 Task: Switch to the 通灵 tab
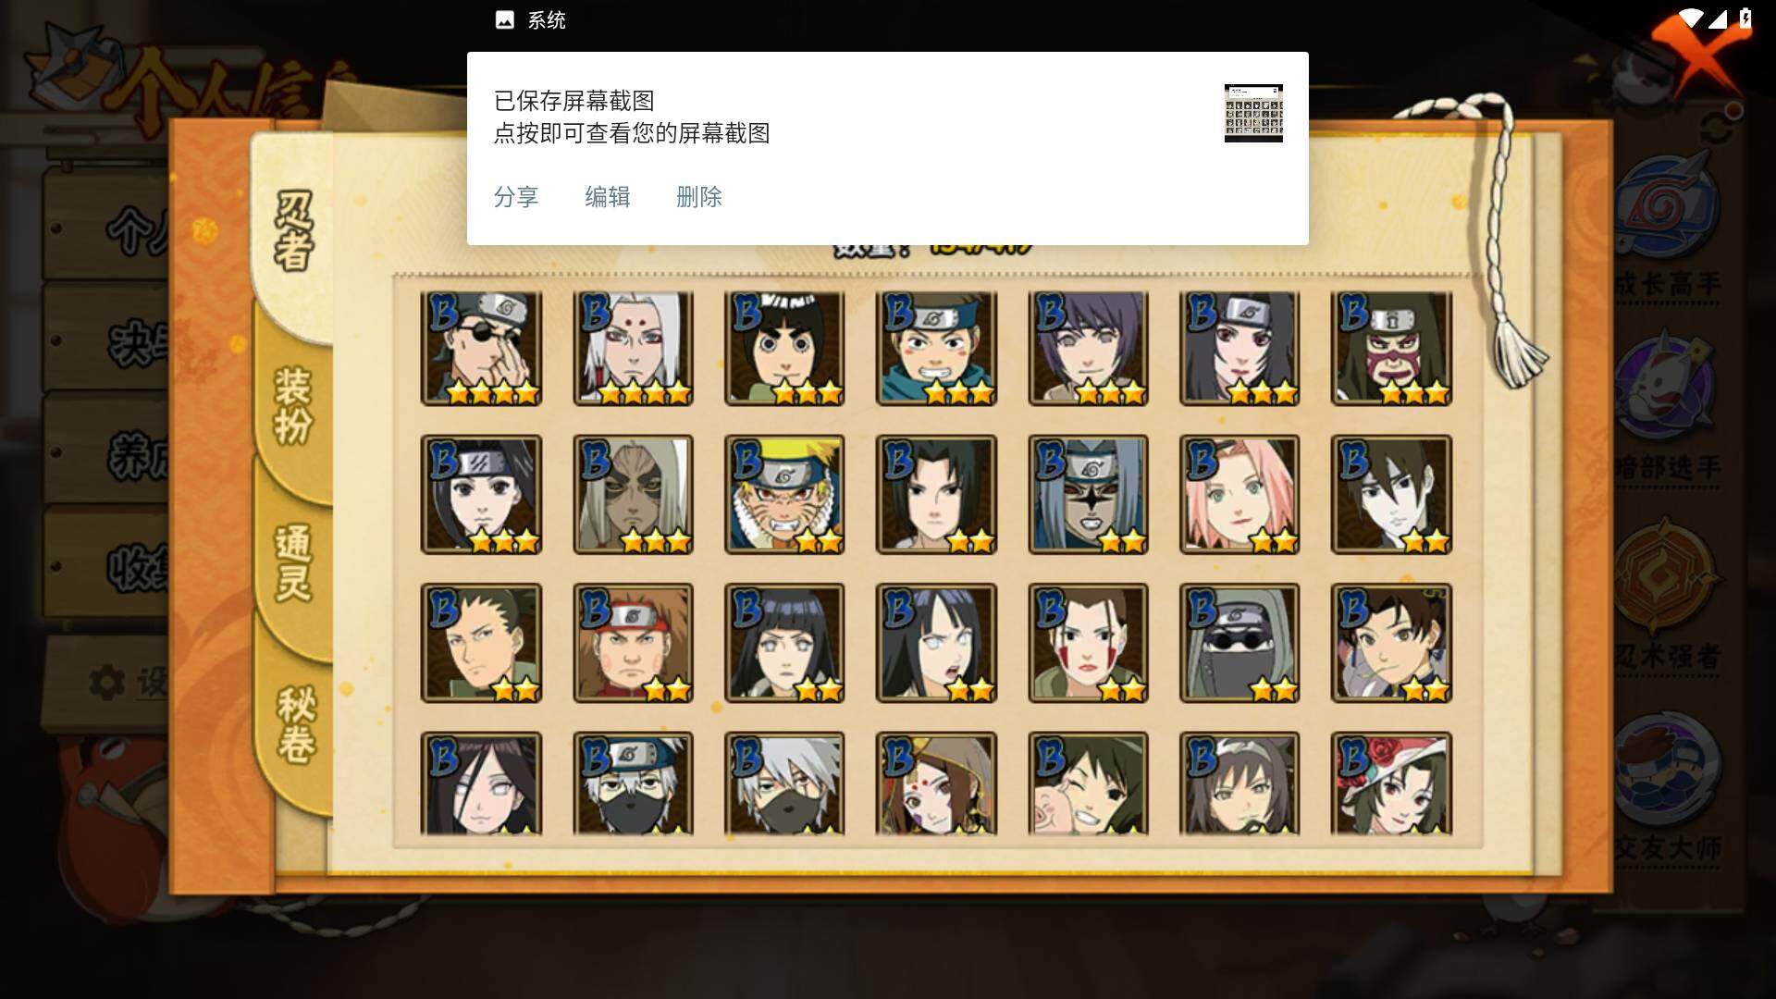[x=294, y=562]
